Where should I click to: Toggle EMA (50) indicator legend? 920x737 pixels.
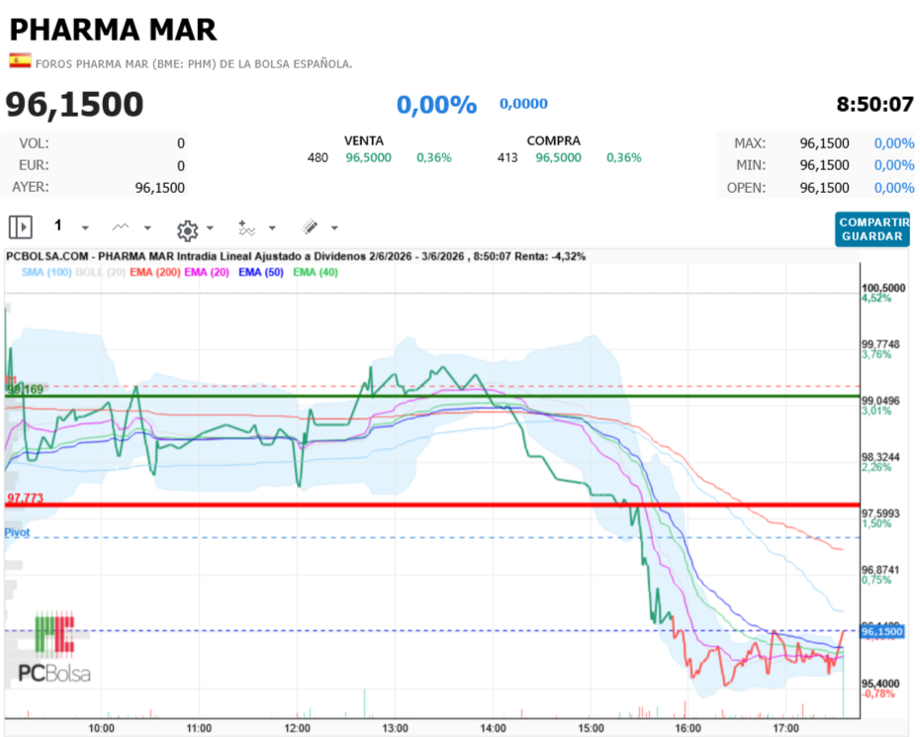tap(261, 272)
